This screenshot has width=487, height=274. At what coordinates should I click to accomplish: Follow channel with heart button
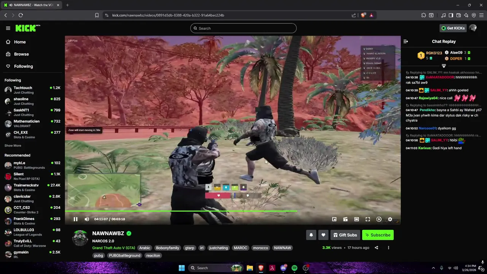click(323, 235)
